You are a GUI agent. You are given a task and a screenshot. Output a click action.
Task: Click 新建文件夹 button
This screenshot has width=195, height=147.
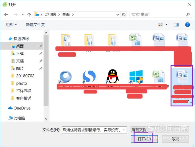[35, 25]
